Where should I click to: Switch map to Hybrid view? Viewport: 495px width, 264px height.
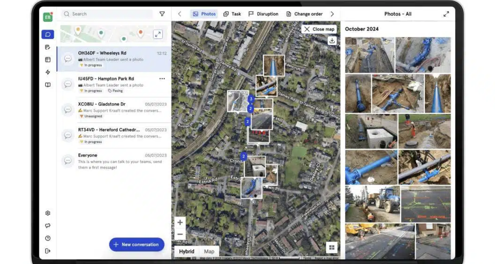click(187, 251)
